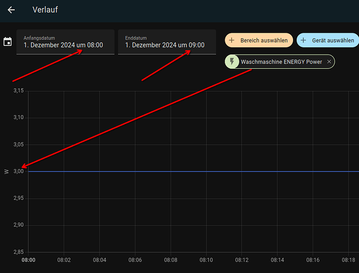Click the 3,00 y-axis label
The image size is (359, 273).
(19, 171)
